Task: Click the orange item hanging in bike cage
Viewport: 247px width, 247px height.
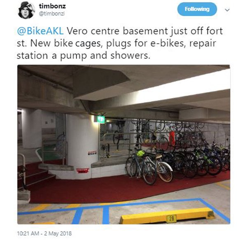Action: click(172, 138)
